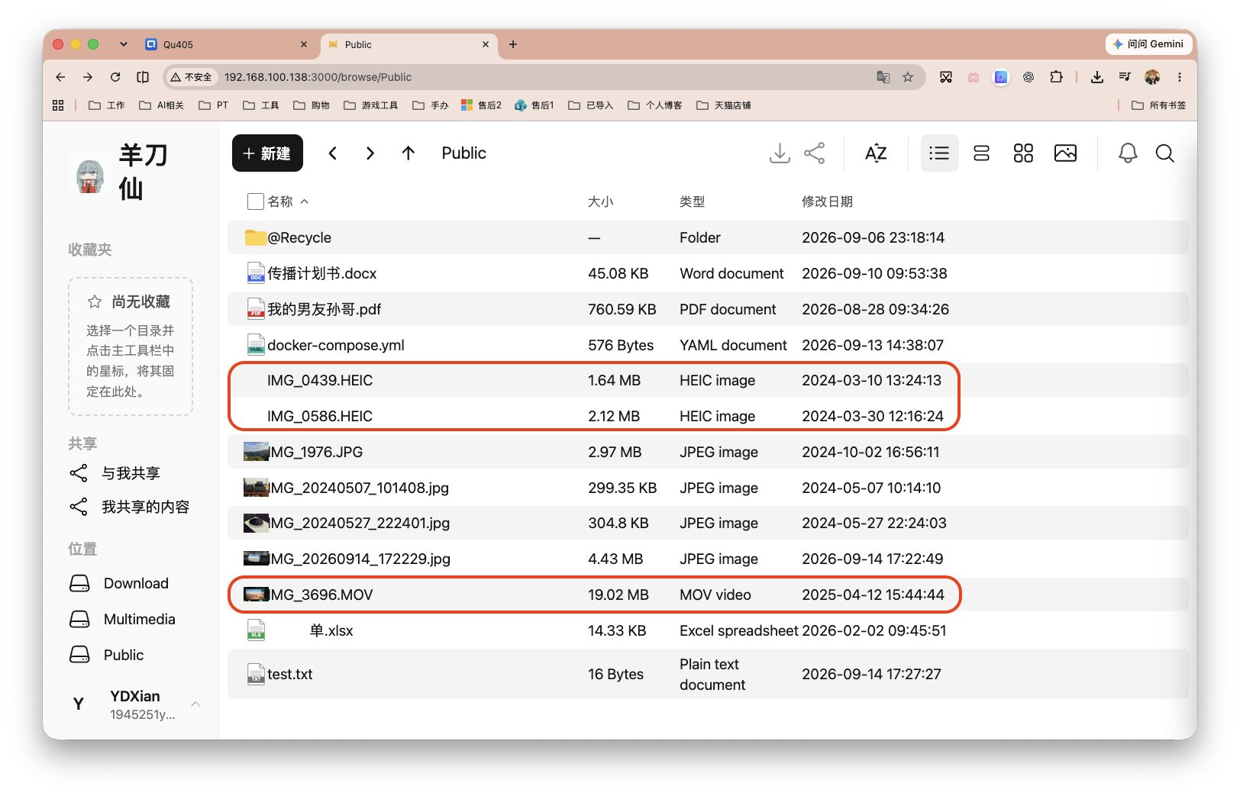The width and height of the screenshot is (1240, 796).
Task: Sort by the 大小 column header
Action: click(600, 201)
